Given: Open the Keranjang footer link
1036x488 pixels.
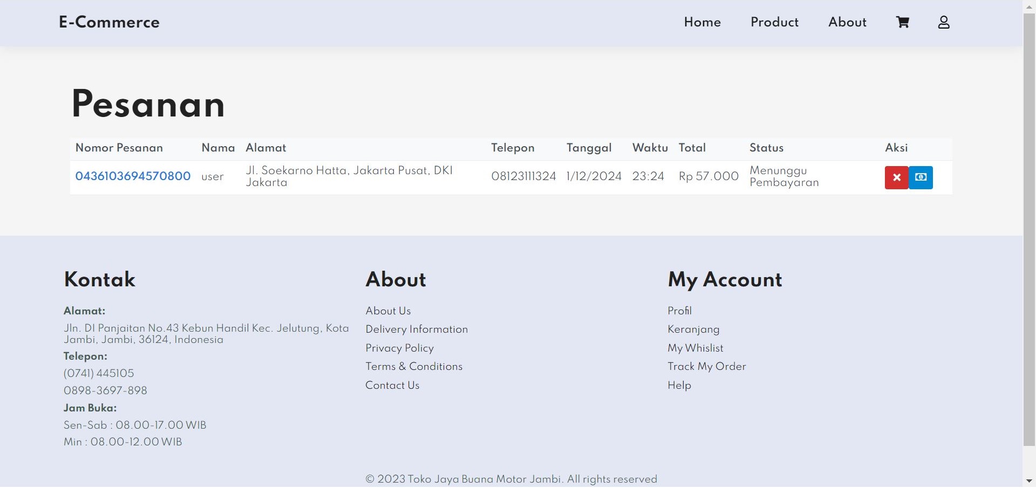Looking at the screenshot, I should tap(693, 329).
